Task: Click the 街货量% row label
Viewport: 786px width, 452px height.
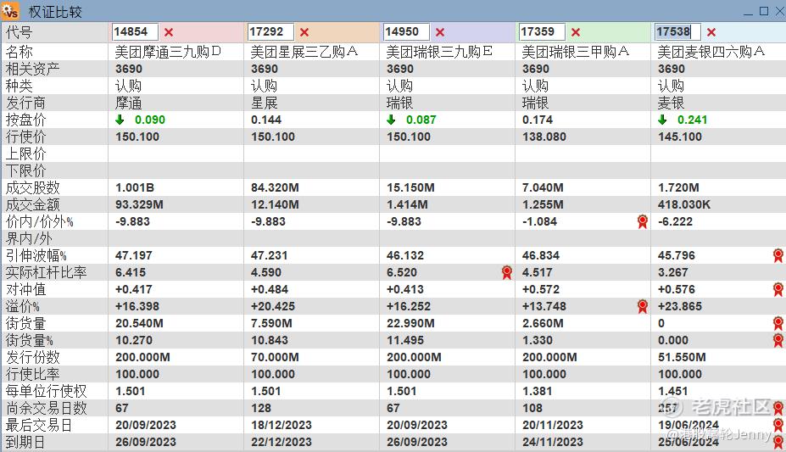Action: click(29, 341)
